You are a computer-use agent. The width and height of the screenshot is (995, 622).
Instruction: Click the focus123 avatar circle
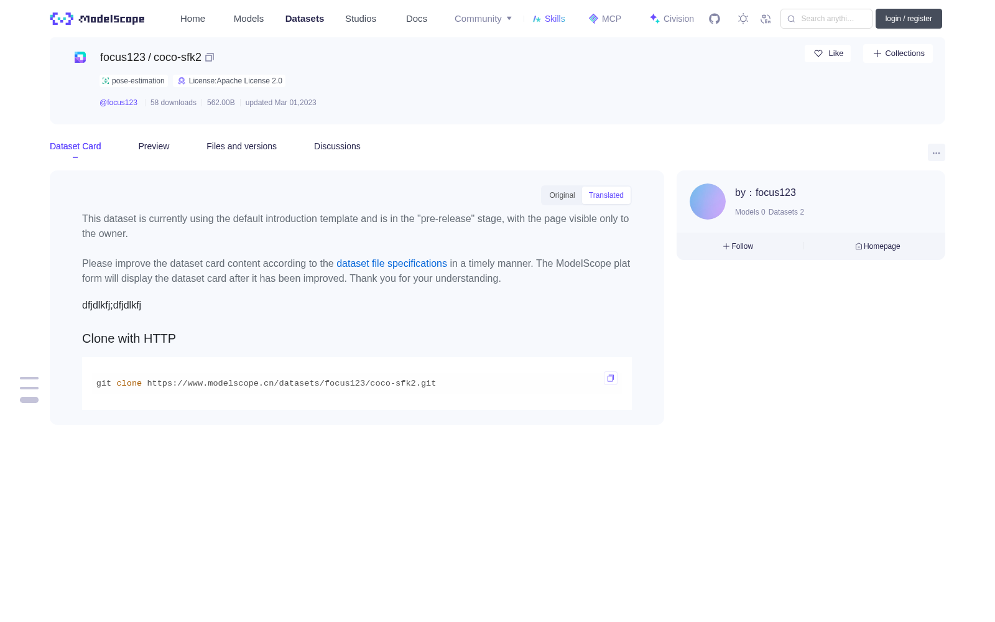(708, 202)
